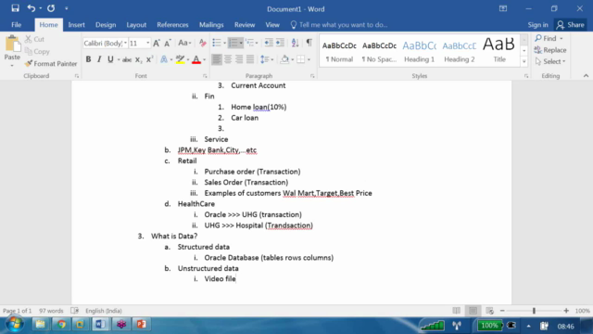Open the Find tool
The width and height of the screenshot is (593, 334).
546,38
